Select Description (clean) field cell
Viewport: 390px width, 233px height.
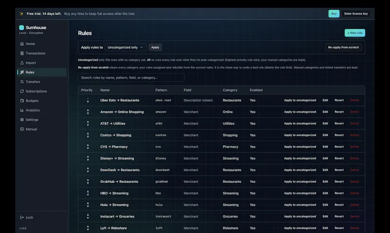198,100
